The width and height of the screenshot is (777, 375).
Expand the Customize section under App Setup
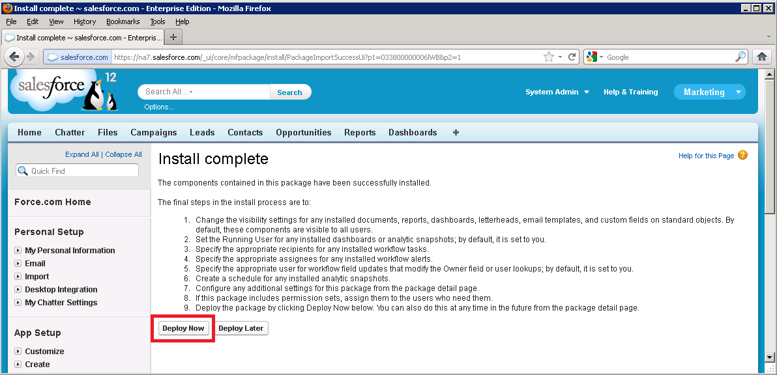[x=18, y=352]
